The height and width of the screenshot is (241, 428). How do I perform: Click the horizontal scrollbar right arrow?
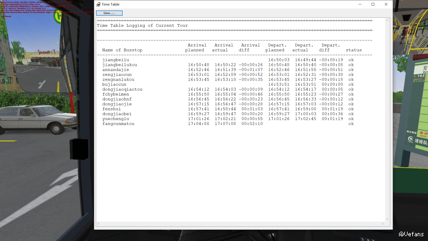383,224
